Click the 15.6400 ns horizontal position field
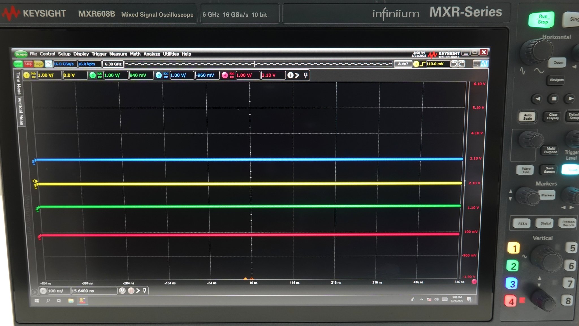The height and width of the screenshot is (326, 579). (x=94, y=291)
